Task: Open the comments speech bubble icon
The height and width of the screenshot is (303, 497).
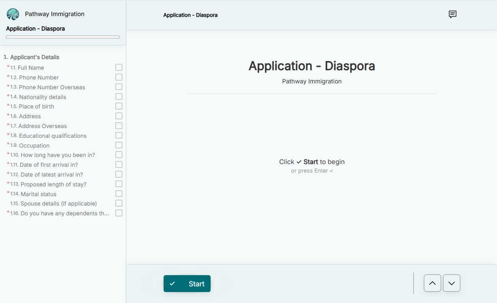Action: tap(452, 14)
